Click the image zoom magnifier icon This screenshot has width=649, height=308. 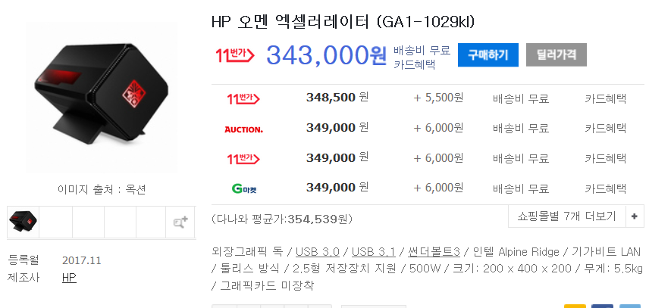coord(180,222)
